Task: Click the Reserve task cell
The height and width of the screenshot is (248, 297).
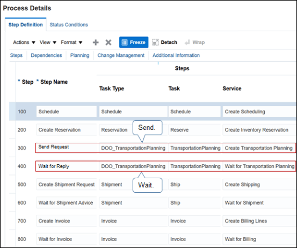Action: [194, 130]
